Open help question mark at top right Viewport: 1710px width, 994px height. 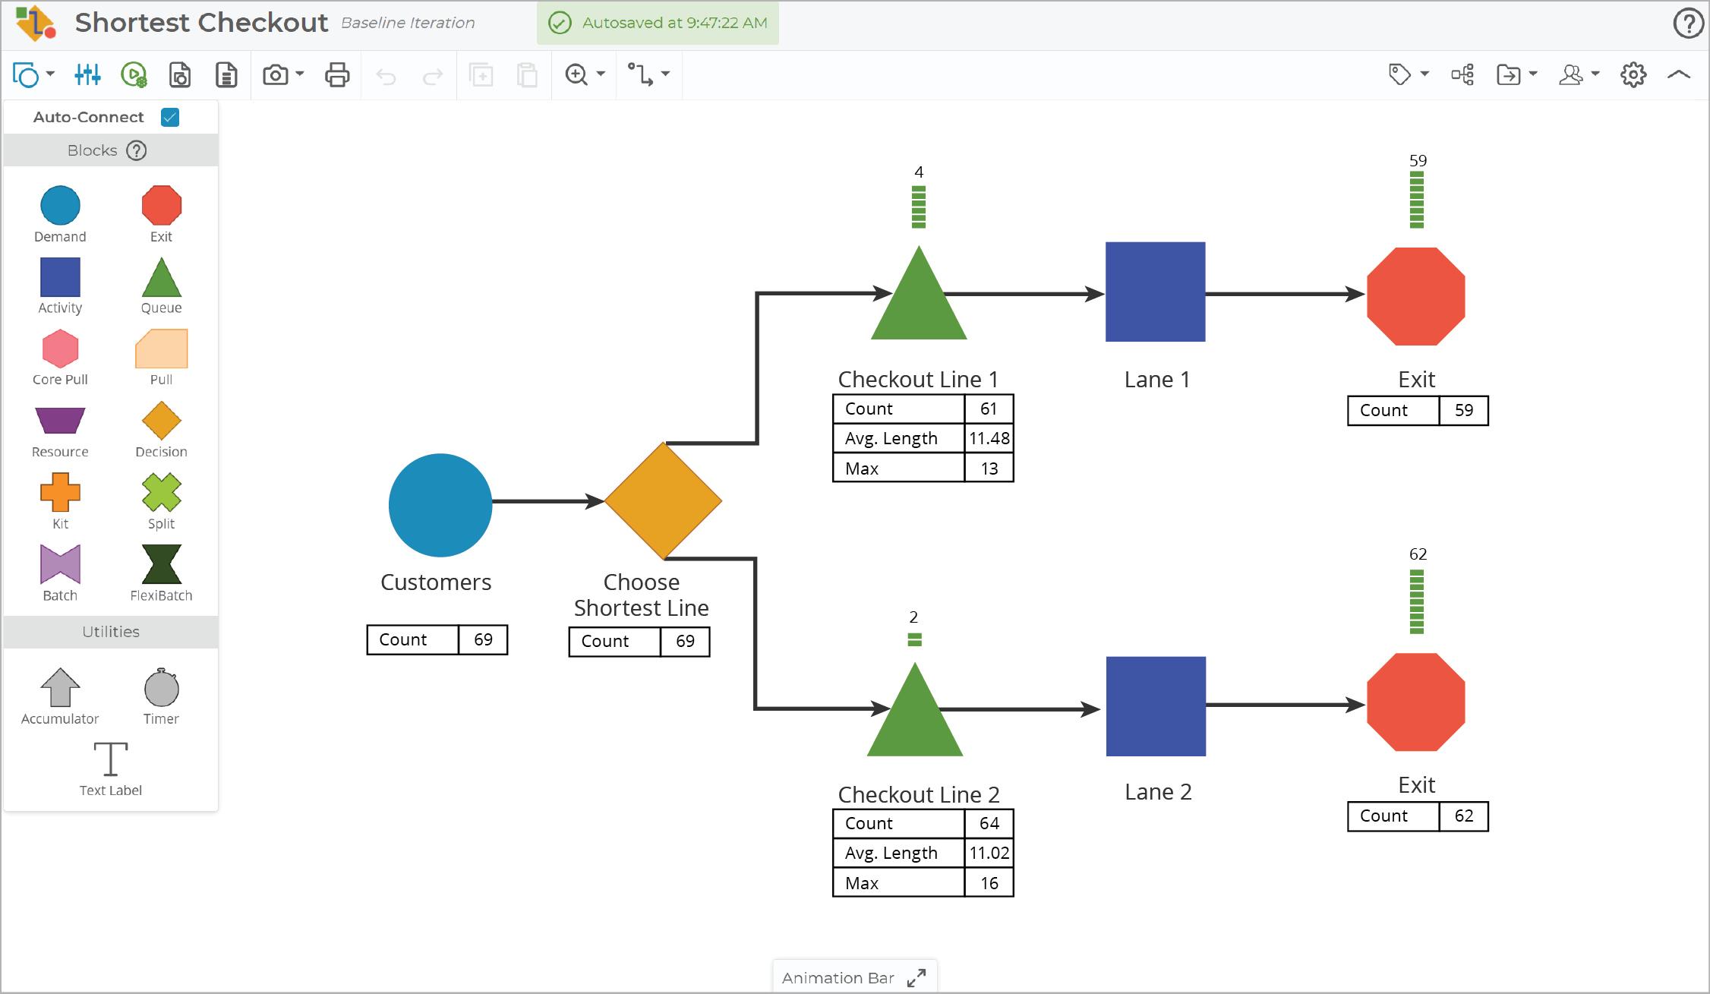click(1687, 23)
